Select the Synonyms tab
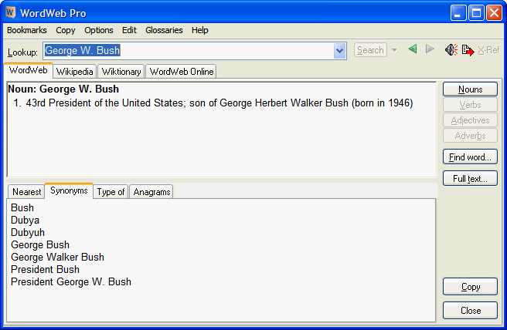This screenshot has height=330, width=507. [69, 190]
